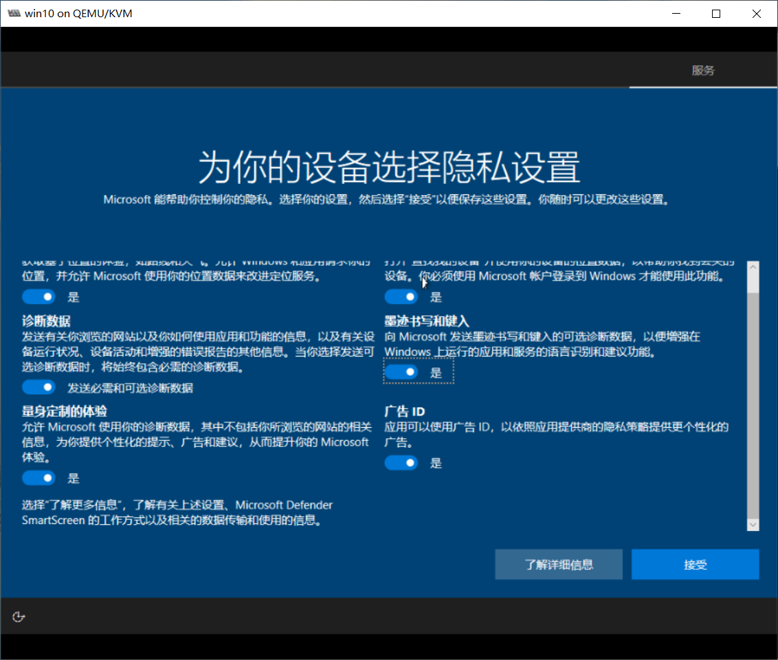778x660 pixels.
Task: Click the scrollbar down arrow
Action: 753,525
